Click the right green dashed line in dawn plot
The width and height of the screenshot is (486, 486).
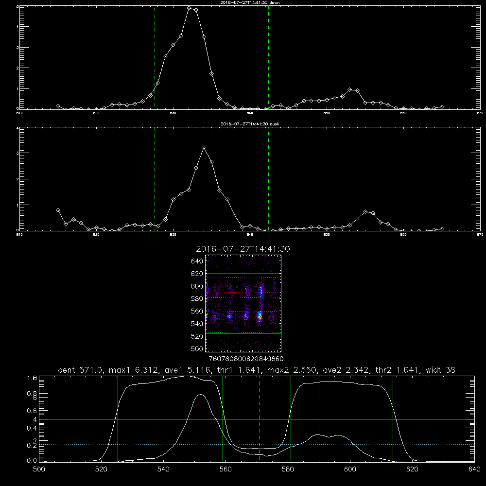[268, 57]
